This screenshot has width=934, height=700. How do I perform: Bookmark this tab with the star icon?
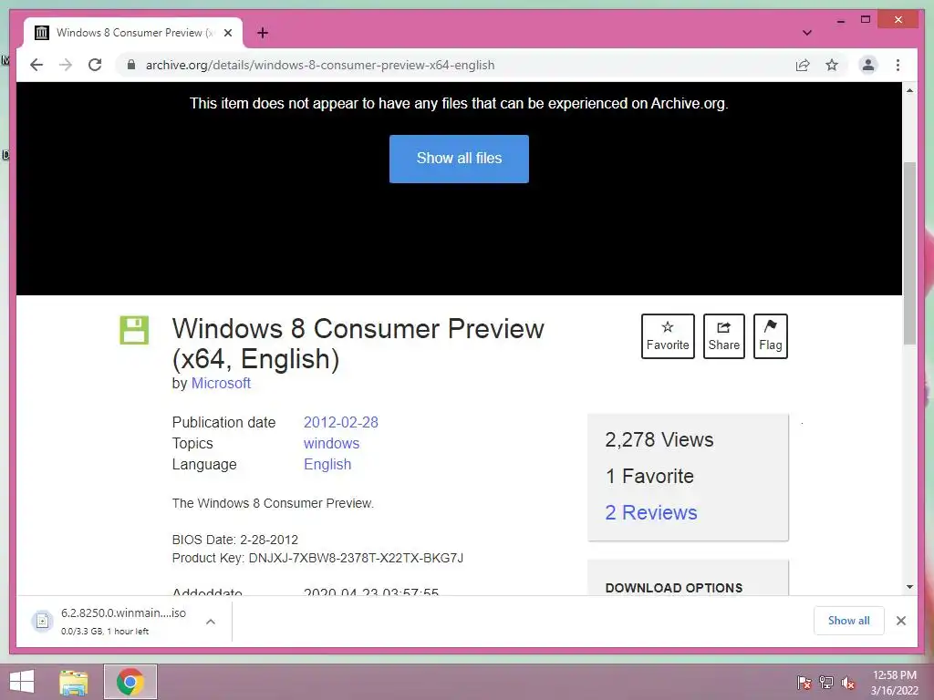[x=832, y=65]
